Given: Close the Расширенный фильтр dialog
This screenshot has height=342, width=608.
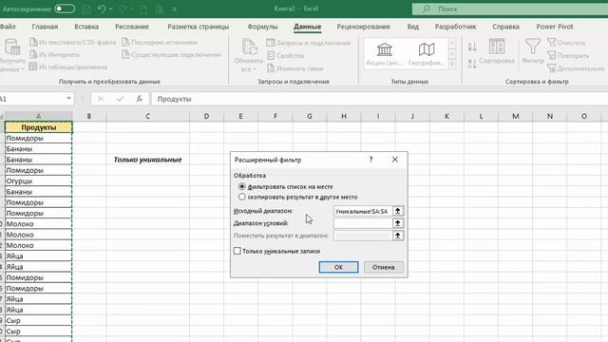Looking at the screenshot, I should (395, 160).
